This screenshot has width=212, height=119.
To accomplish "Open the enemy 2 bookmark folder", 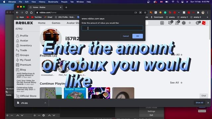I will 183,17.
